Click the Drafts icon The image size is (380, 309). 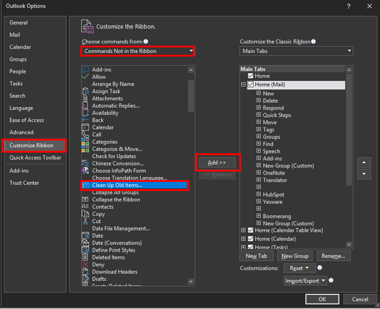tap(85, 279)
